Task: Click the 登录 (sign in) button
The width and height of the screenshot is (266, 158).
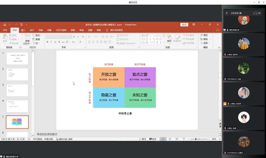Action: click(x=184, y=25)
